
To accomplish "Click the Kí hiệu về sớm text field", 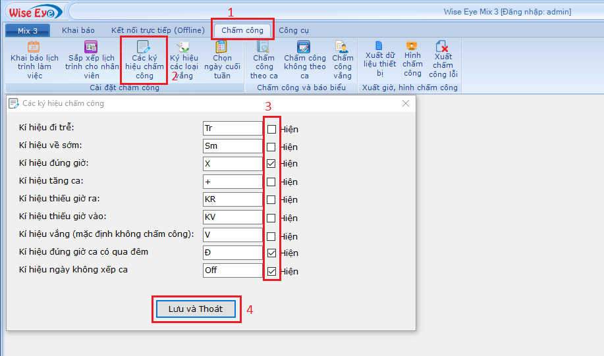I will coord(233,146).
